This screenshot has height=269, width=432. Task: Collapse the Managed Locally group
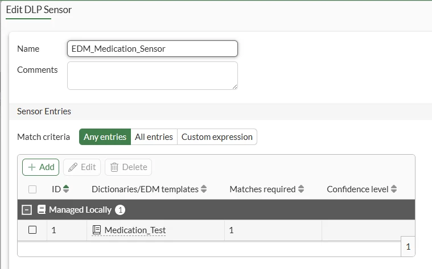tap(27, 210)
